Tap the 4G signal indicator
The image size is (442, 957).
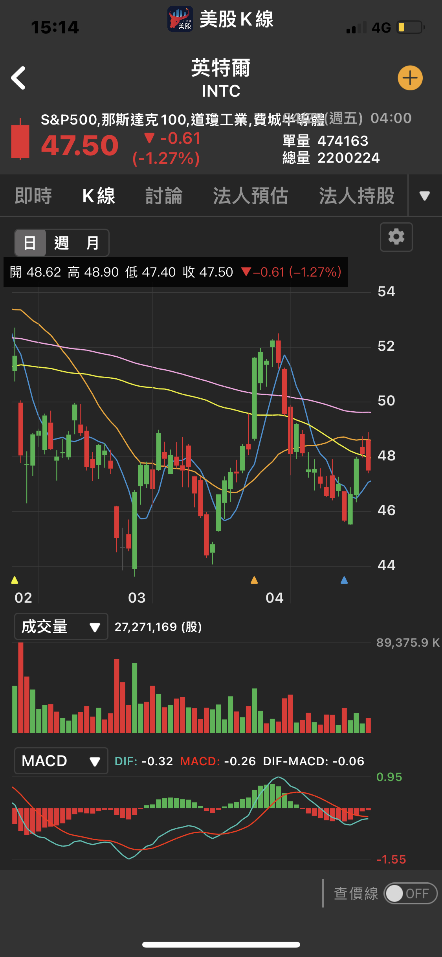point(381,27)
